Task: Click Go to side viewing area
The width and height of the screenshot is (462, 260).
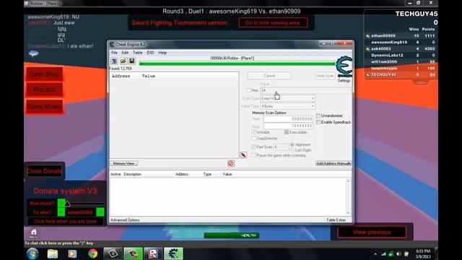Action: [273, 22]
